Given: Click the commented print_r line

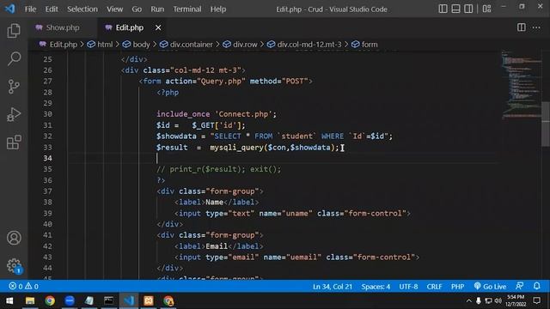Looking at the screenshot, I should click(218, 169).
